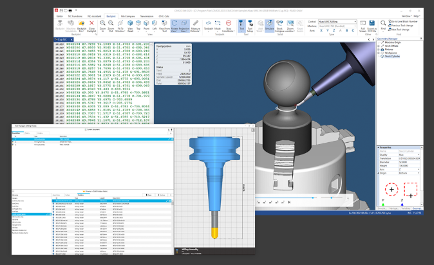Click the View From Tool icon

(x=164, y=23)
